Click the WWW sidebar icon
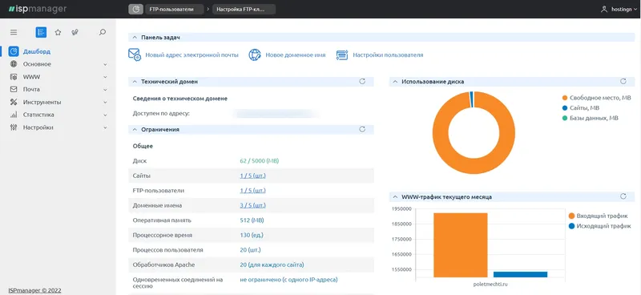 [x=14, y=77]
